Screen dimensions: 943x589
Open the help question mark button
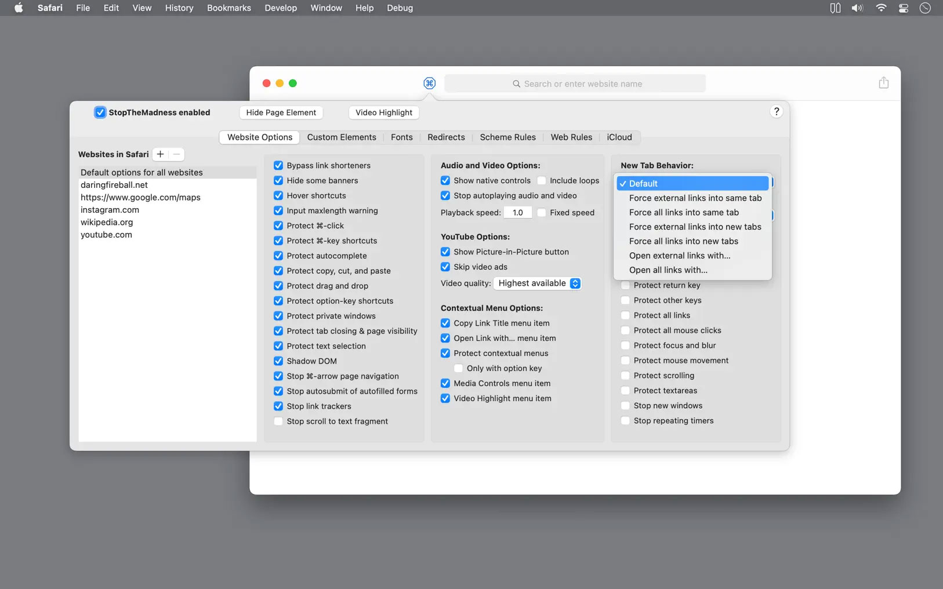point(777,111)
